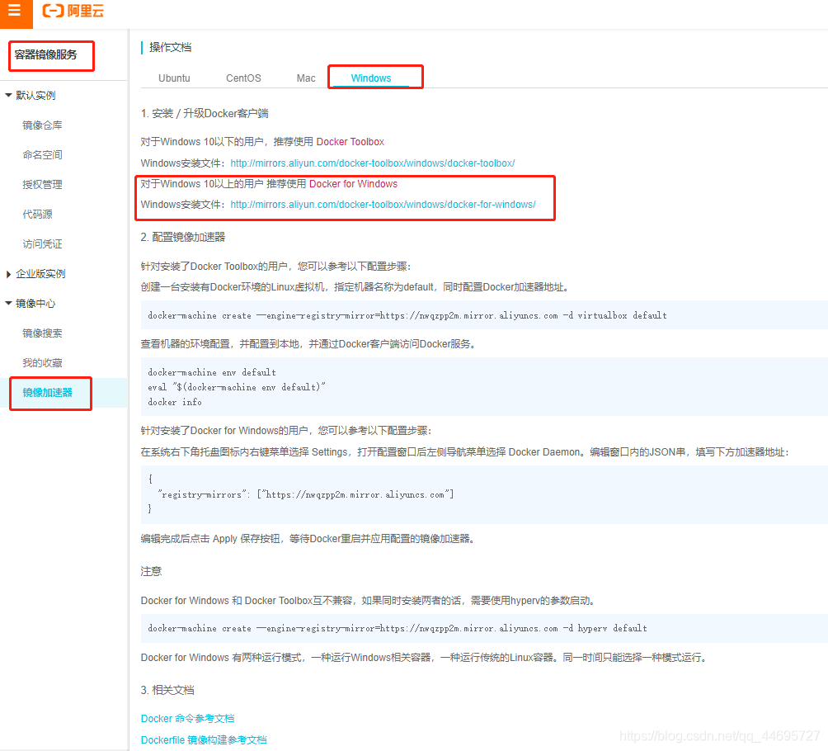Screen dimensions: 828x751
Task: Click the registry-mirrors JSON line
Action: click(x=306, y=494)
